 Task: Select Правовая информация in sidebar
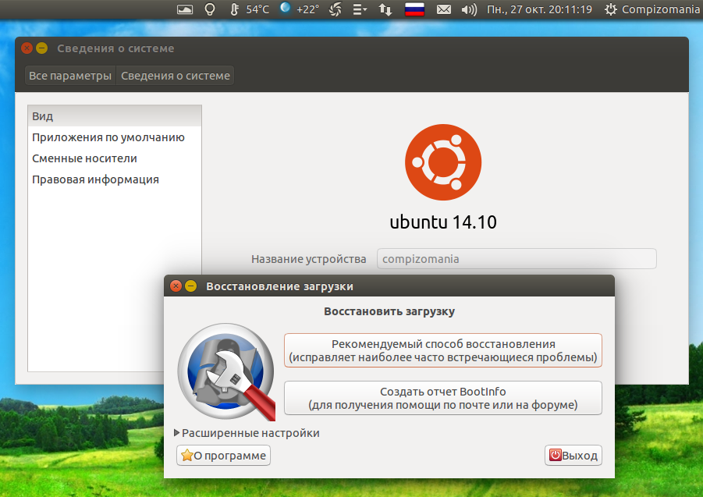(x=115, y=179)
